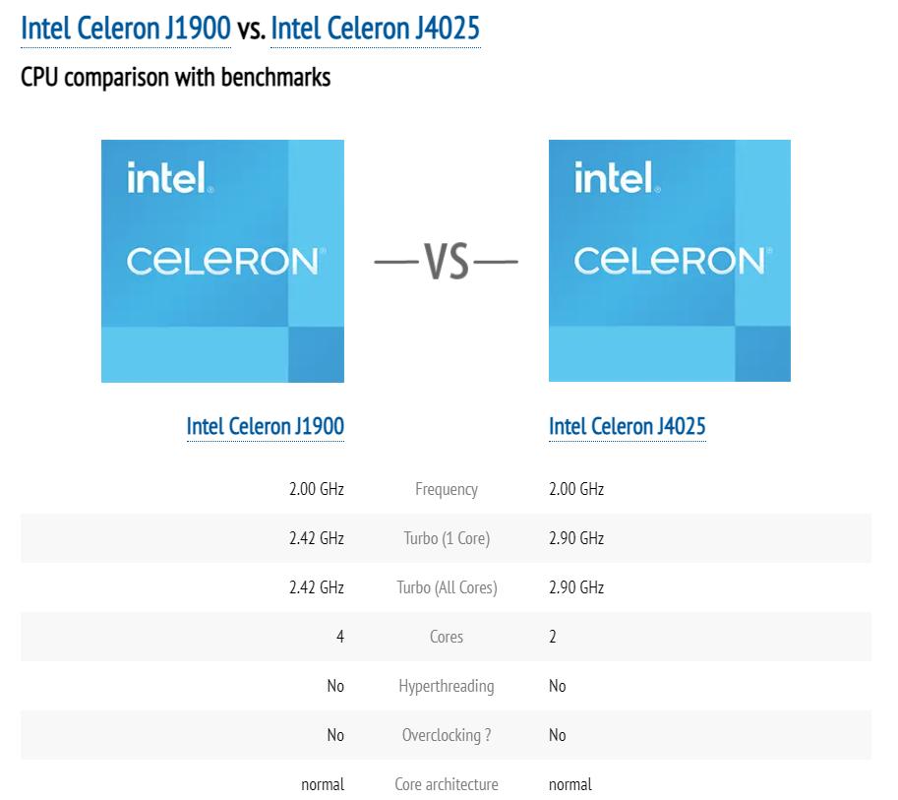The height and width of the screenshot is (800, 898).
Task: Click the VS graphic between the logos
Action: pos(447,263)
